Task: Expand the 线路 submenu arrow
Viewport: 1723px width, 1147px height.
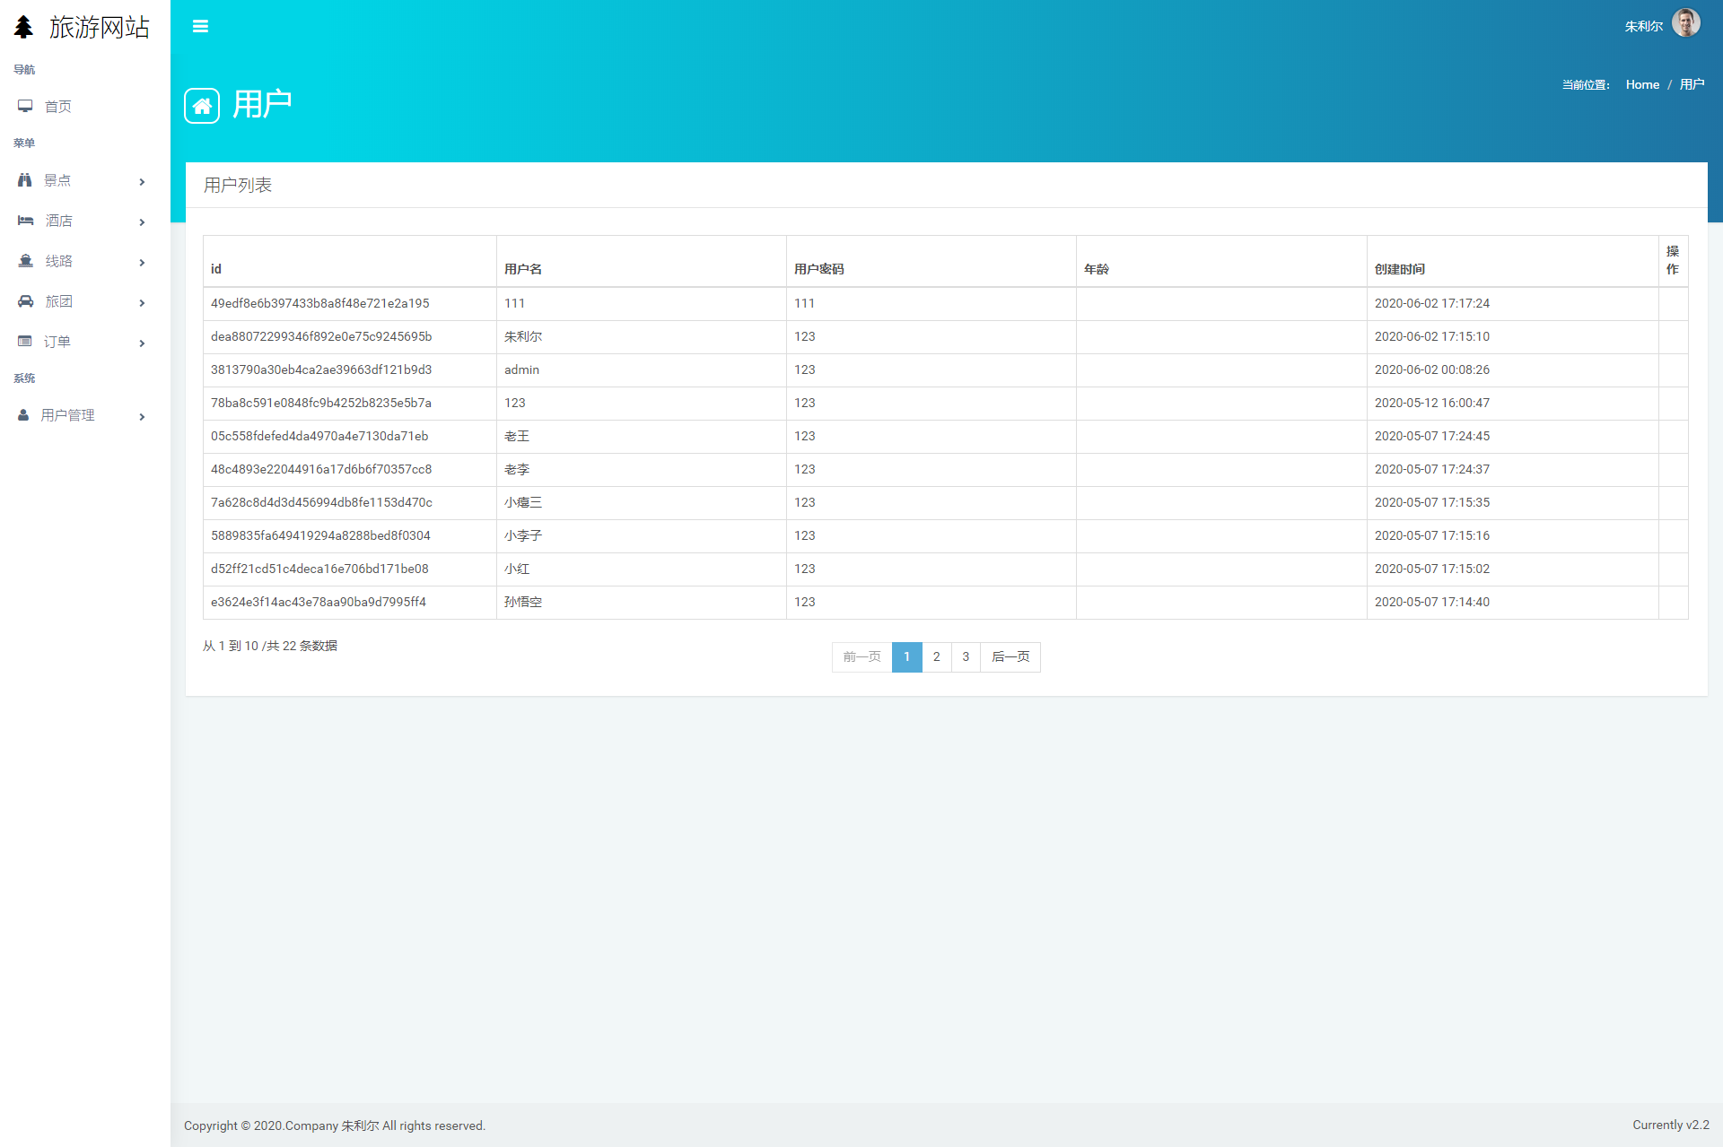Action: pos(142,263)
